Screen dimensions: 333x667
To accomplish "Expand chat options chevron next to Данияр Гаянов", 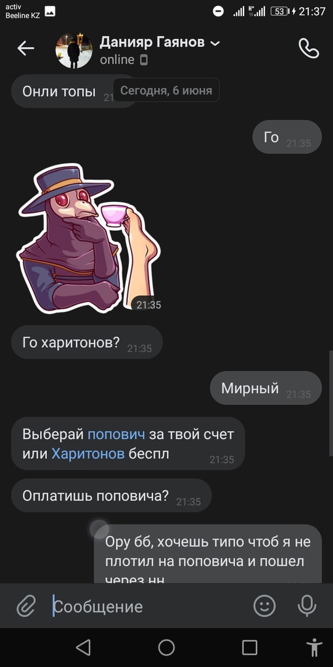I will (x=215, y=43).
